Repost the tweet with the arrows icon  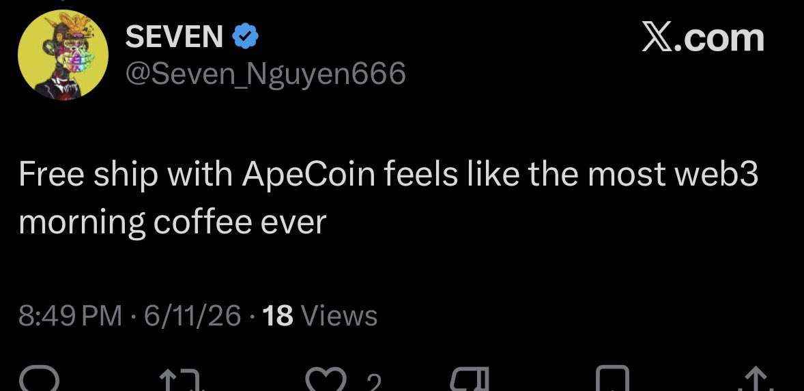pyautogui.click(x=182, y=381)
